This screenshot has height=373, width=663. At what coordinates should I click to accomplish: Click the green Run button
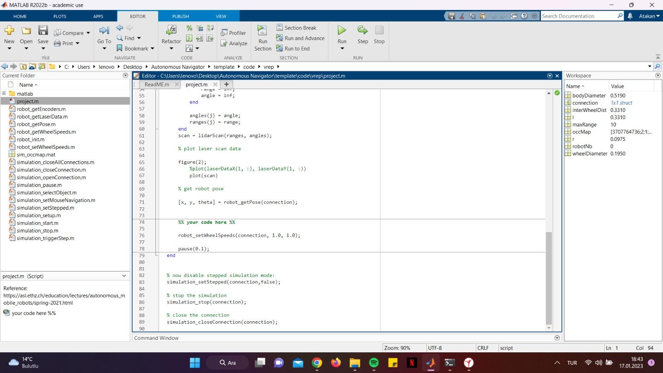coord(341,31)
